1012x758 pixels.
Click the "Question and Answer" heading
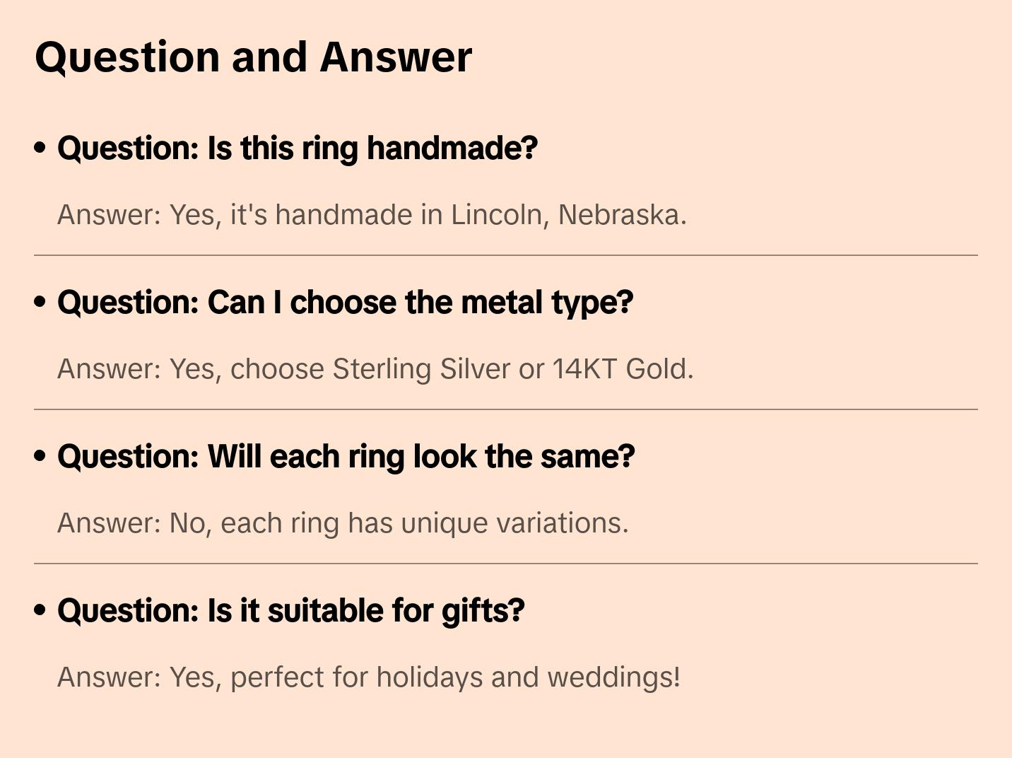253,57
